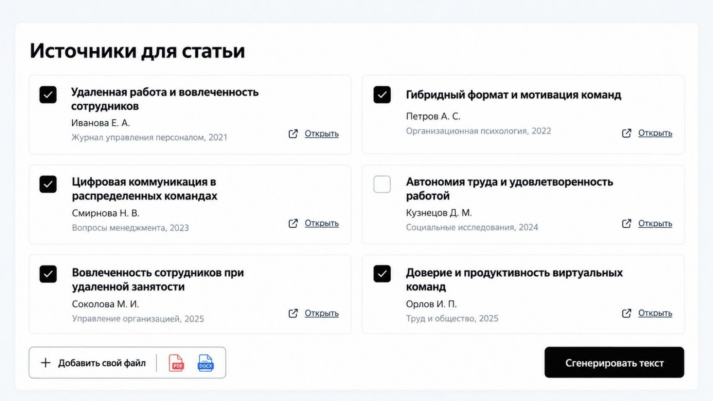Toggle checkbox for Вовлеченность сотрудников при удаленной занятости
The width and height of the screenshot is (713, 401).
[48, 274]
